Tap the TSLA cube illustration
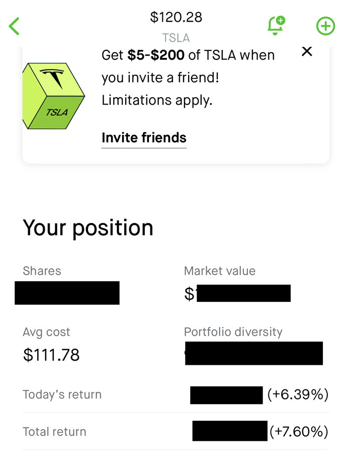The image size is (352, 473). pyautogui.click(x=54, y=96)
